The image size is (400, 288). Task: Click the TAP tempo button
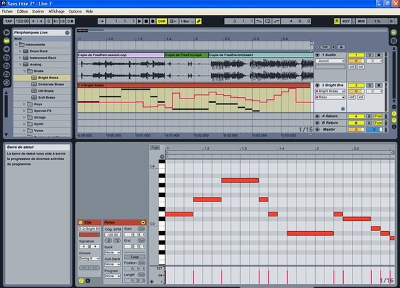click(9, 21)
